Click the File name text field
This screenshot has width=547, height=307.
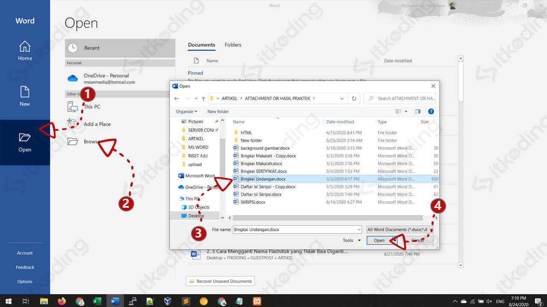[294, 229]
